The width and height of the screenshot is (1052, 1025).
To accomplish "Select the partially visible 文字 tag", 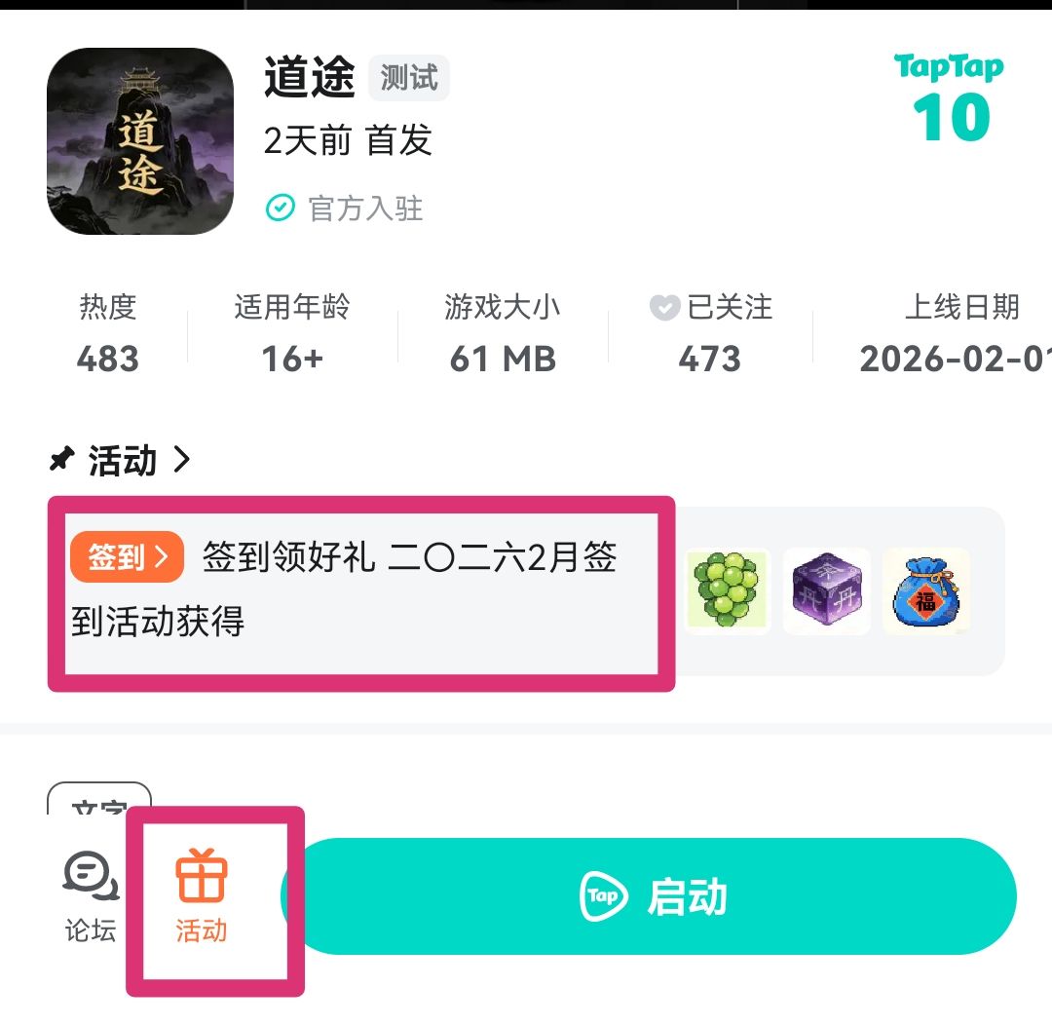I will (99, 799).
